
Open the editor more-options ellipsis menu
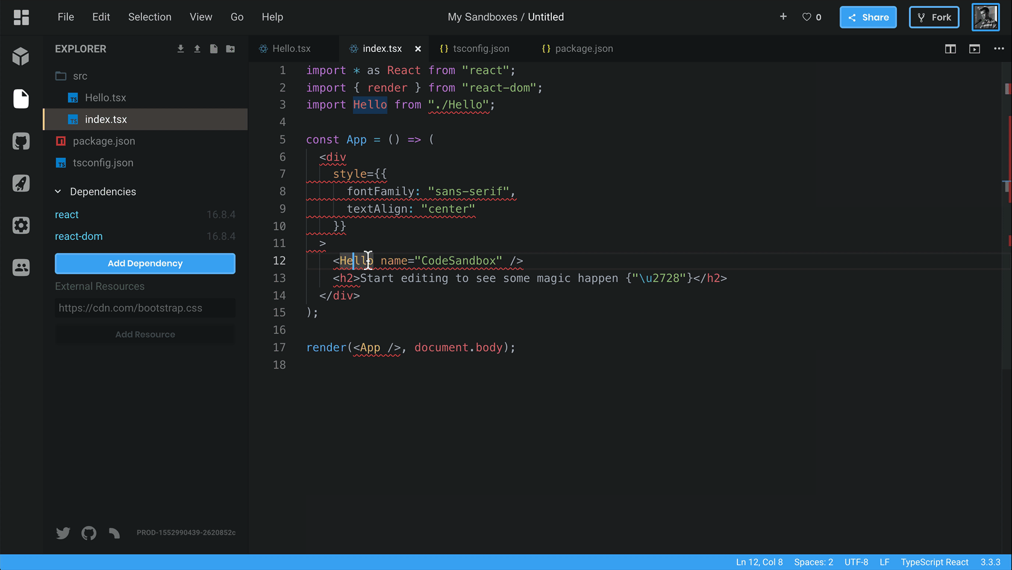click(999, 49)
